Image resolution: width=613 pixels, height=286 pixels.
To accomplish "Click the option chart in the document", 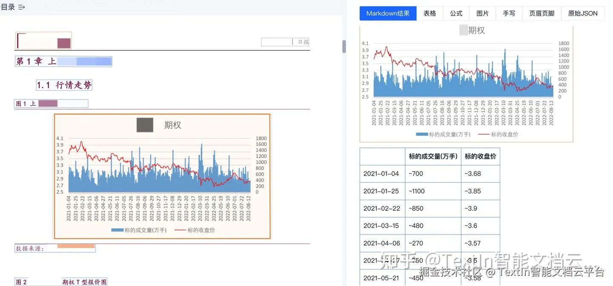I will tap(162, 176).
